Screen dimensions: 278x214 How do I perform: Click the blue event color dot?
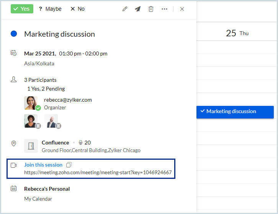pos(14,34)
